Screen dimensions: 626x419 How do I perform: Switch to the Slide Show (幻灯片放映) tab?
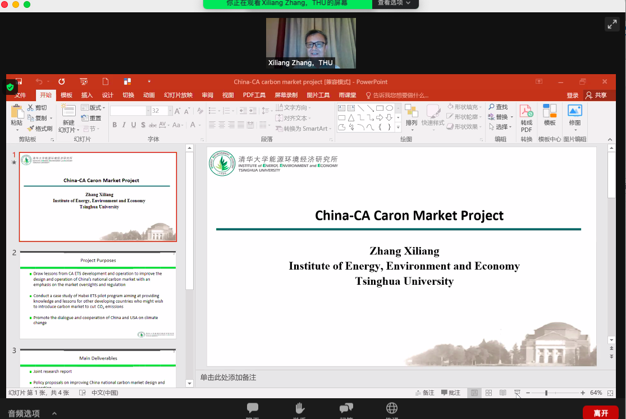[178, 95]
